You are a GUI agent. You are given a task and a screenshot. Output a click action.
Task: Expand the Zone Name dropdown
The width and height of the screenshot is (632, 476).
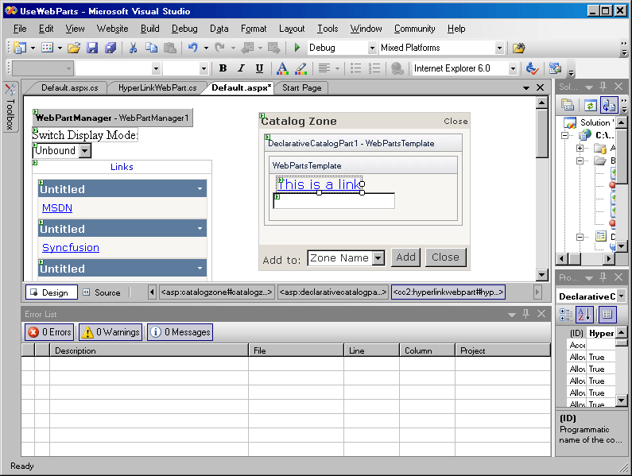click(x=378, y=257)
